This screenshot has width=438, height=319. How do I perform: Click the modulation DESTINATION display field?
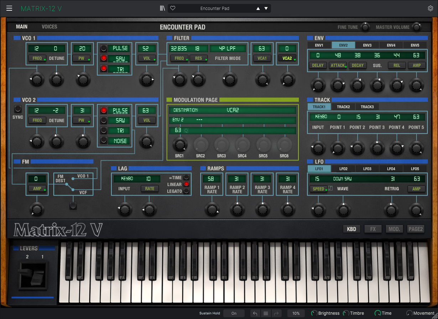232,110
